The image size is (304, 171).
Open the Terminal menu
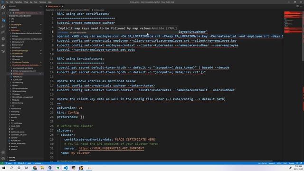[x=42, y=2]
